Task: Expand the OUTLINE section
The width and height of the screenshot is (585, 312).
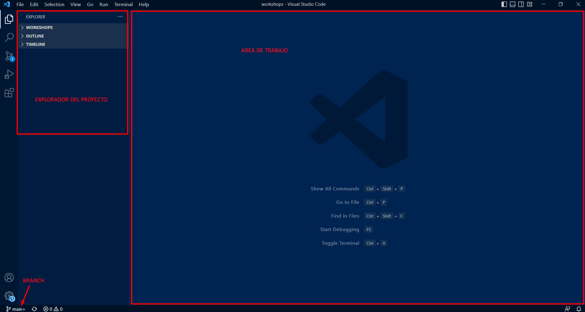Action: tap(35, 36)
